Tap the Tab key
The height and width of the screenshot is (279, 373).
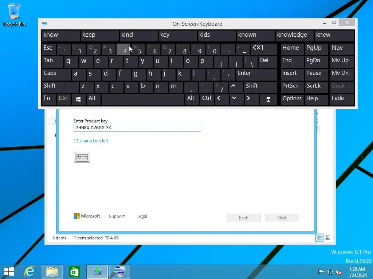click(x=52, y=62)
